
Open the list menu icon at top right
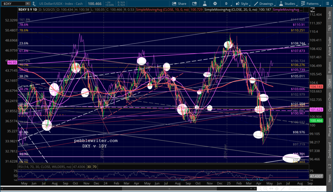(x=329, y=4)
